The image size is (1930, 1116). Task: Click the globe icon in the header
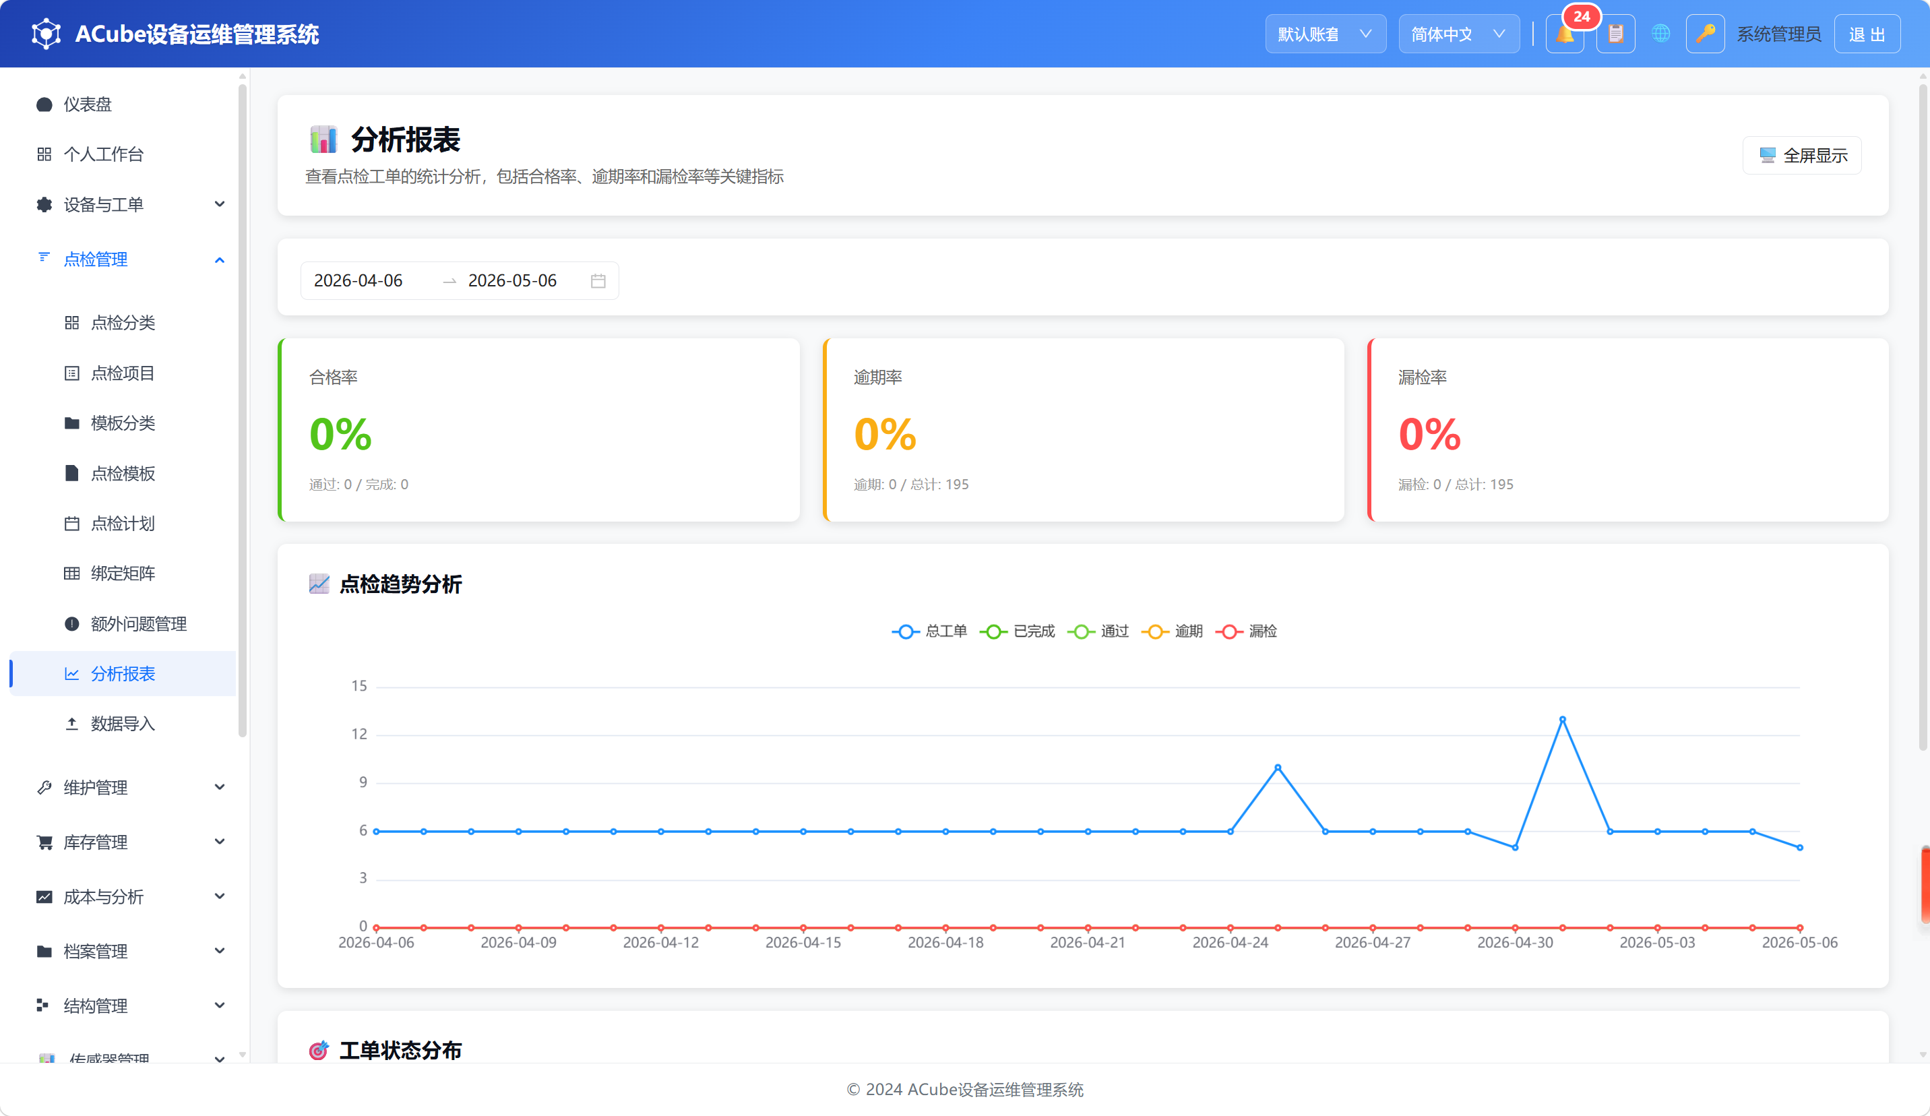(1660, 34)
